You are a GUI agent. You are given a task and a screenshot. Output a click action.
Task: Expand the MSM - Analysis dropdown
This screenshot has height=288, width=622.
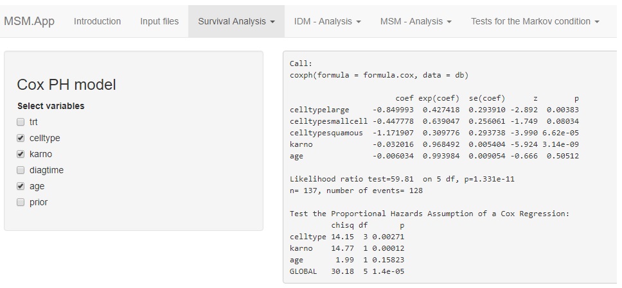point(416,21)
